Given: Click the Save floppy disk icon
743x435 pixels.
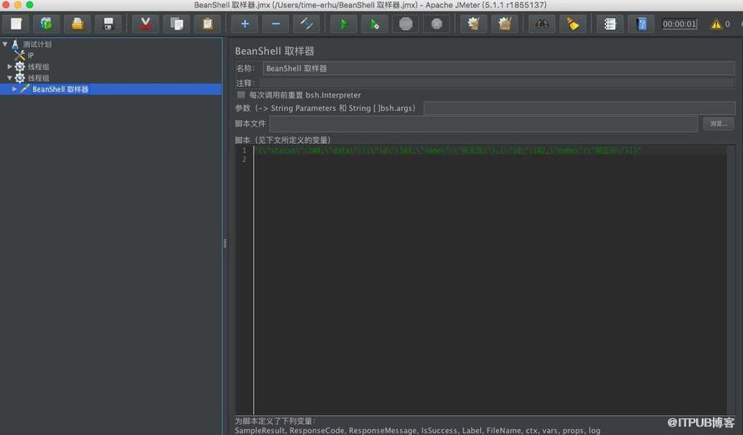Looking at the screenshot, I should [x=108, y=24].
